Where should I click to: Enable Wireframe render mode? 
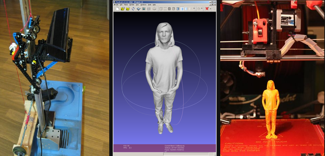170,9
